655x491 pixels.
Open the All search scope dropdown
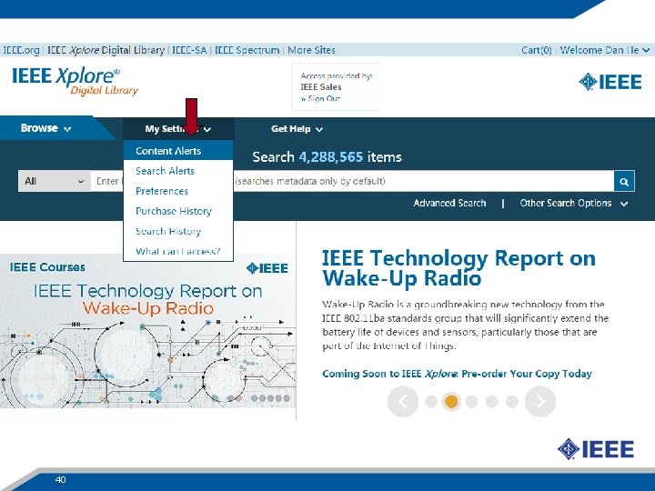click(55, 181)
